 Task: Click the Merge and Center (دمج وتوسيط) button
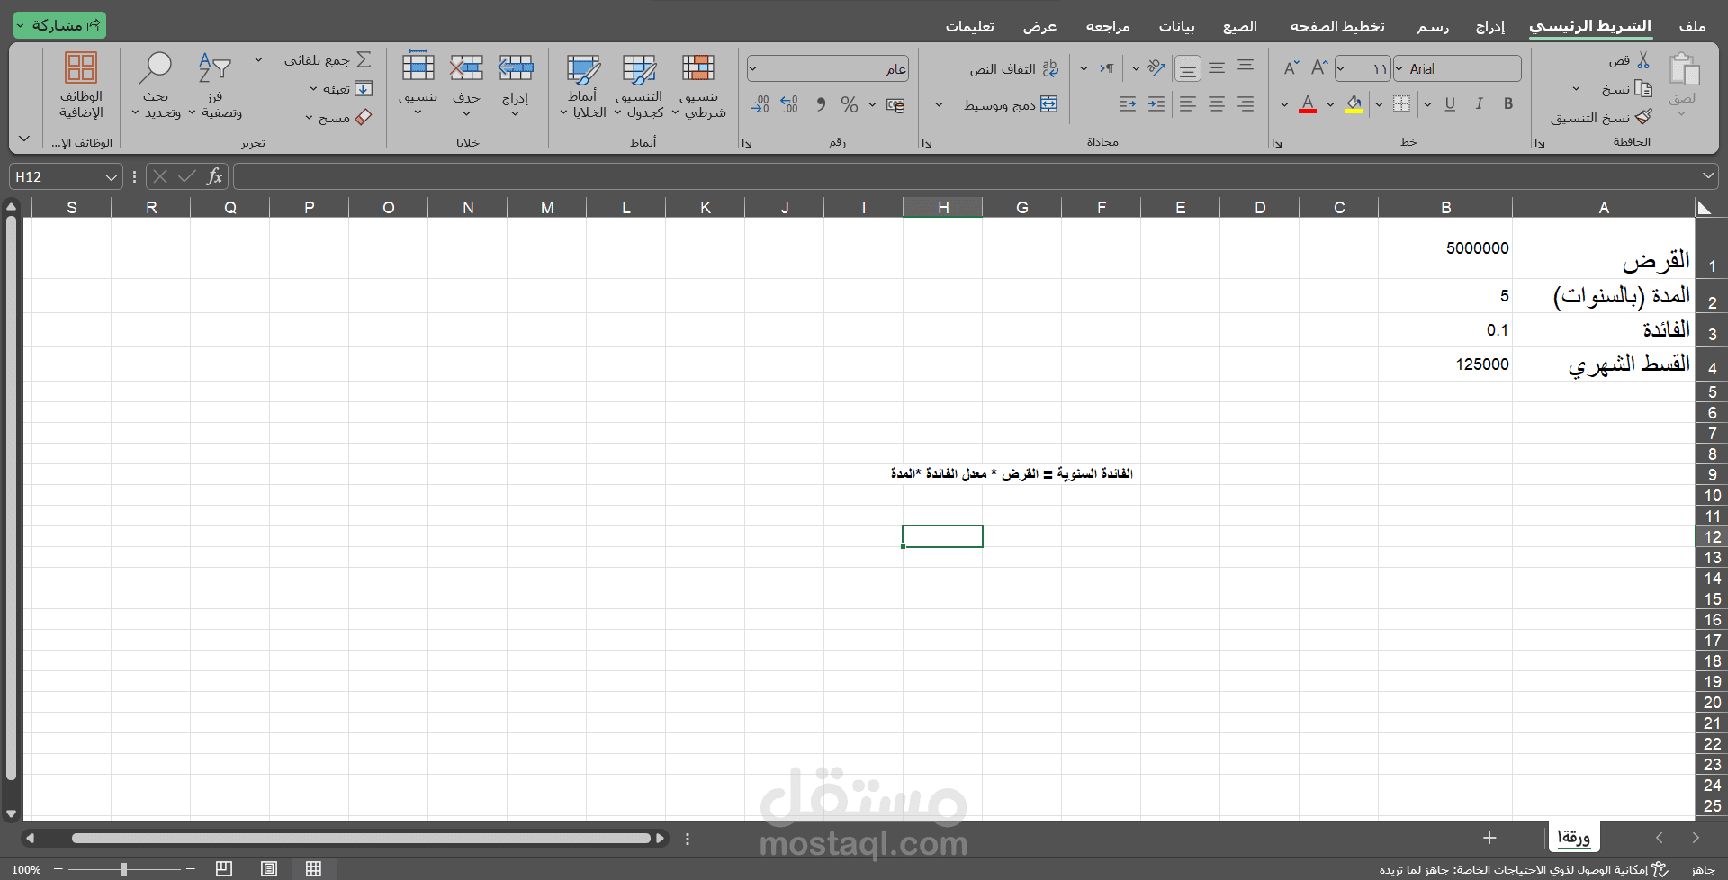[1011, 105]
